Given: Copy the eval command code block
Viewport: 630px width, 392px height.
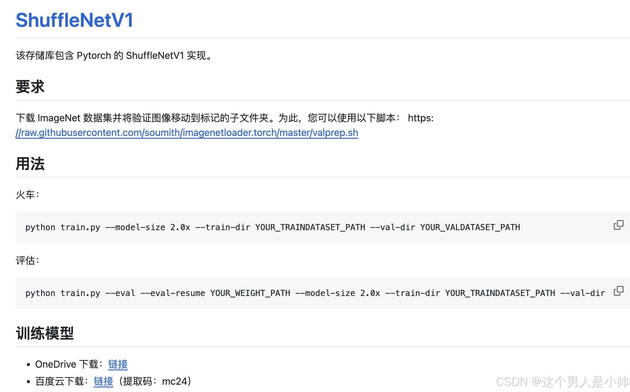Looking at the screenshot, I should [618, 291].
